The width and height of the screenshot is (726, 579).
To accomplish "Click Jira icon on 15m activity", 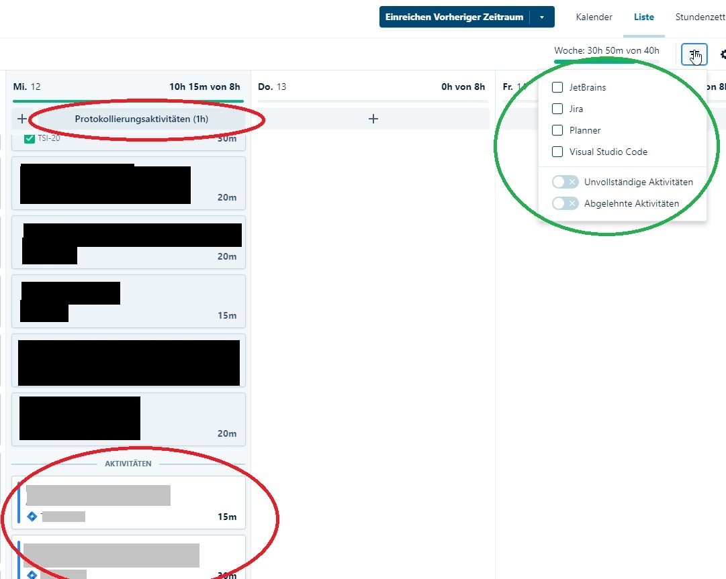I will point(32,517).
